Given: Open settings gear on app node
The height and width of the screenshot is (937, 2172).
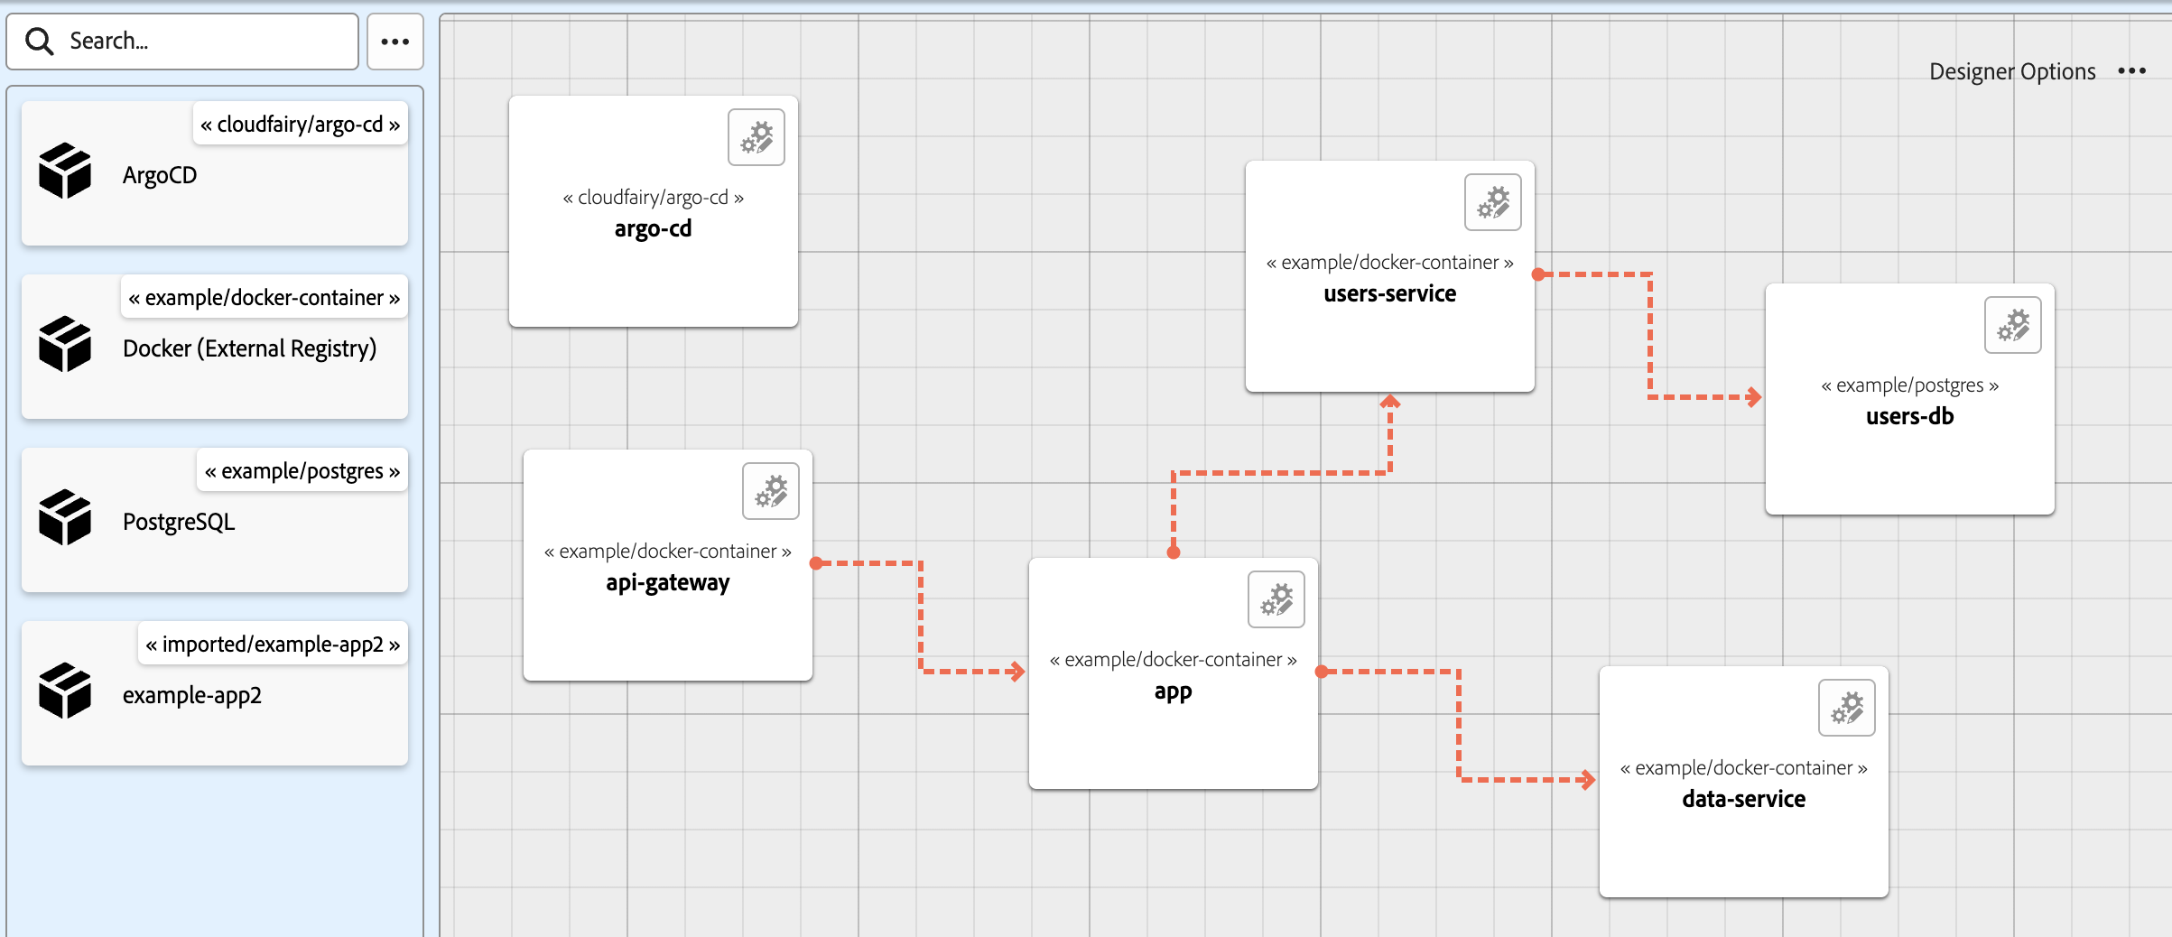Looking at the screenshot, I should point(1276,599).
